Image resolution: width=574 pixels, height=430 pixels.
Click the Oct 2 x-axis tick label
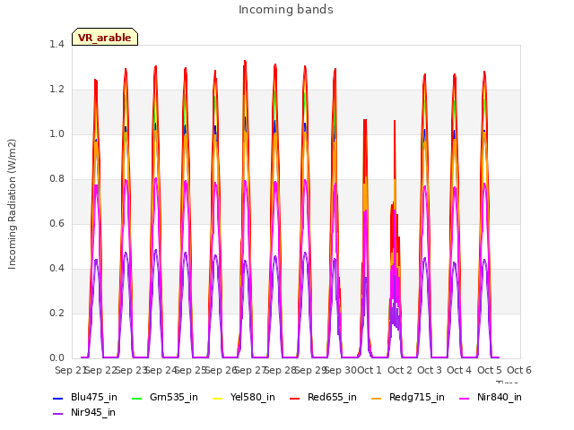point(400,370)
